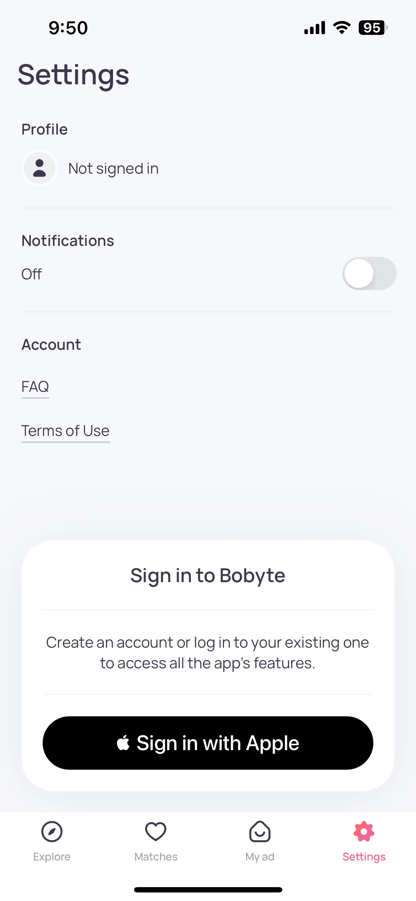The width and height of the screenshot is (416, 901).
Task: Switch to the Matches tab label
Action: [156, 857]
